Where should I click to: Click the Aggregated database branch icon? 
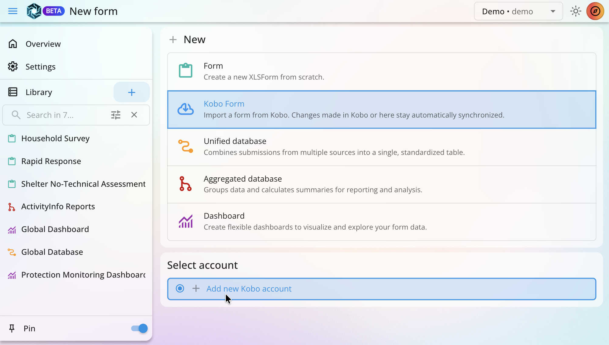[185, 184]
